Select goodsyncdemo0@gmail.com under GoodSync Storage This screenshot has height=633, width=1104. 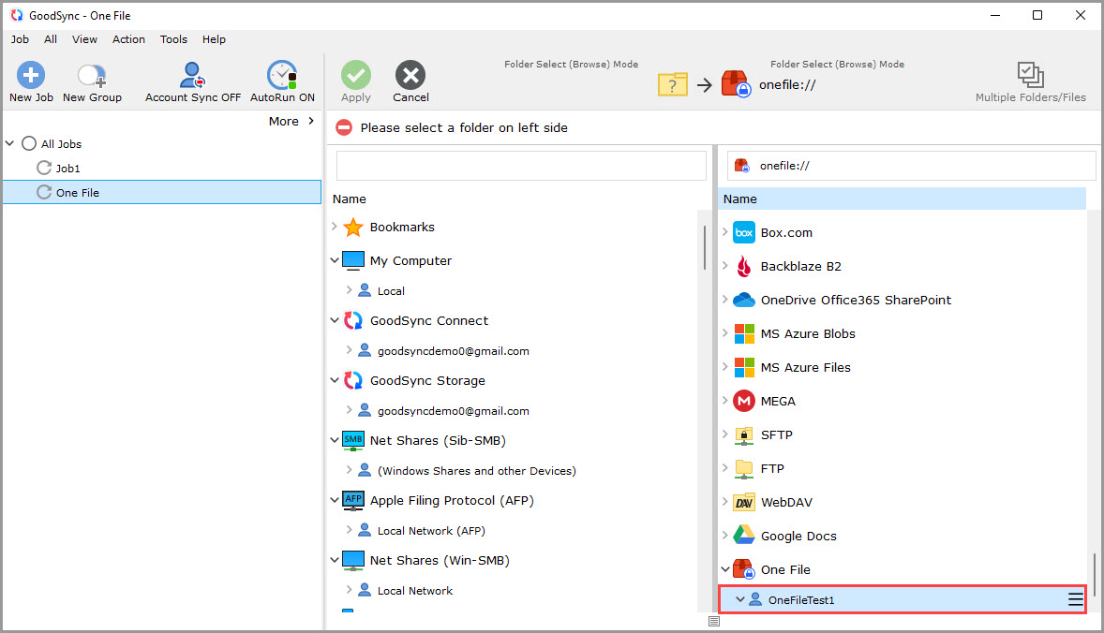pyautogui.click(x=453, y=411)
